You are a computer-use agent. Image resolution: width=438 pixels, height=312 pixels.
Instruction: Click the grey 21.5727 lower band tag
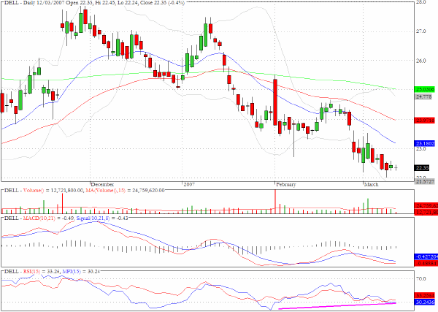click(425, 181)
